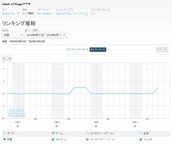Click the アプリフランチャイズ label

(100, 10)
